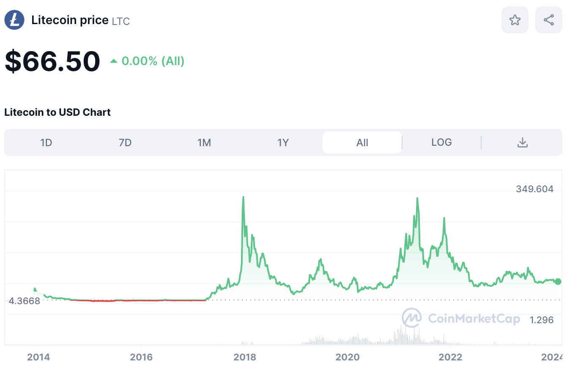Click the red below-baseline line segment
Image resolution: width=567 pixels, height=379 pixels.
coord(138,300)
